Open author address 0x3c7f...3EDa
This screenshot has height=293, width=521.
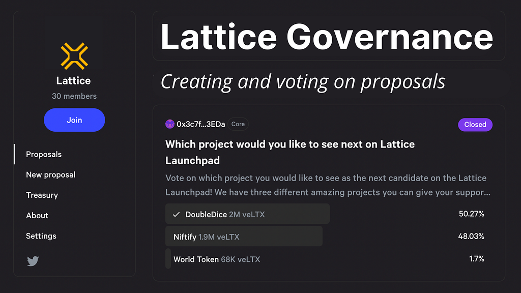(x=200, y=124)
